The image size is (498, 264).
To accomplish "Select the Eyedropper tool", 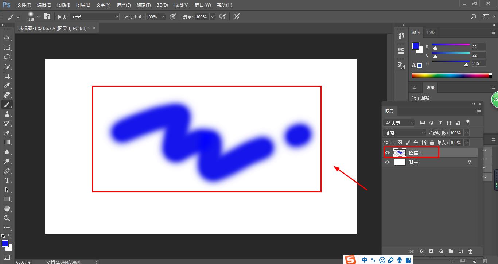I will pos(7,85).
